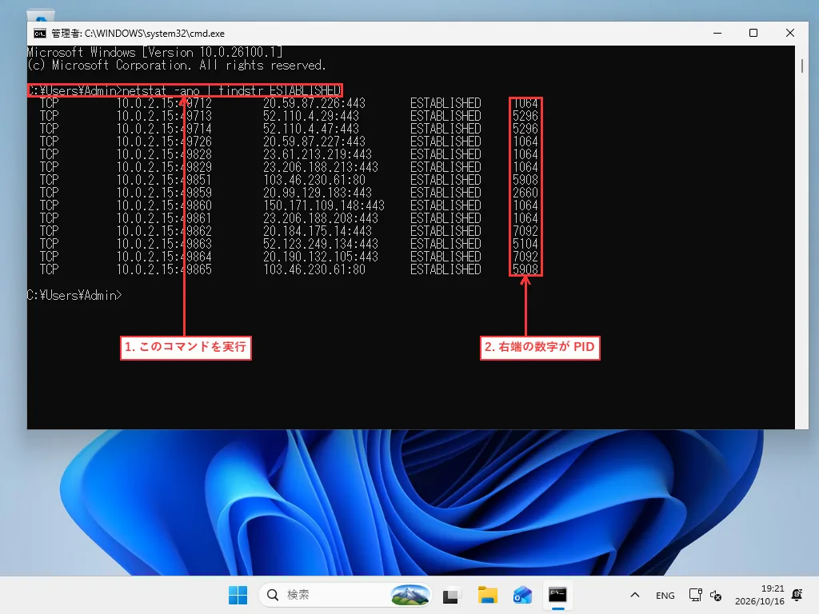Click the foreign address 20.59.87.226:443
819x614 pixels.
(314, 103)
